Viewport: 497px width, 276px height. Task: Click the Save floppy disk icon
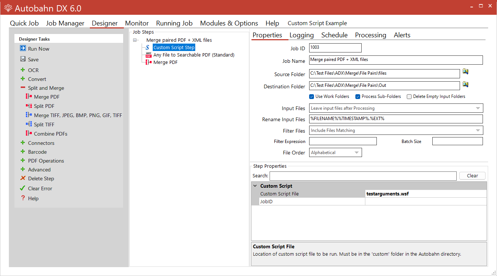click(23, 59)
